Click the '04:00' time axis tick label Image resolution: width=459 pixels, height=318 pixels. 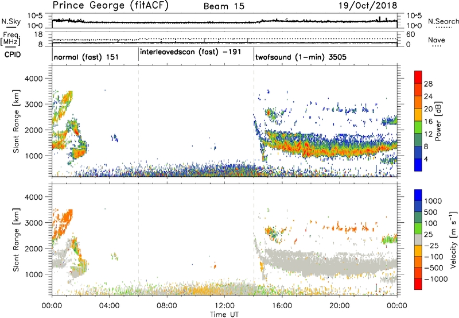110,306
